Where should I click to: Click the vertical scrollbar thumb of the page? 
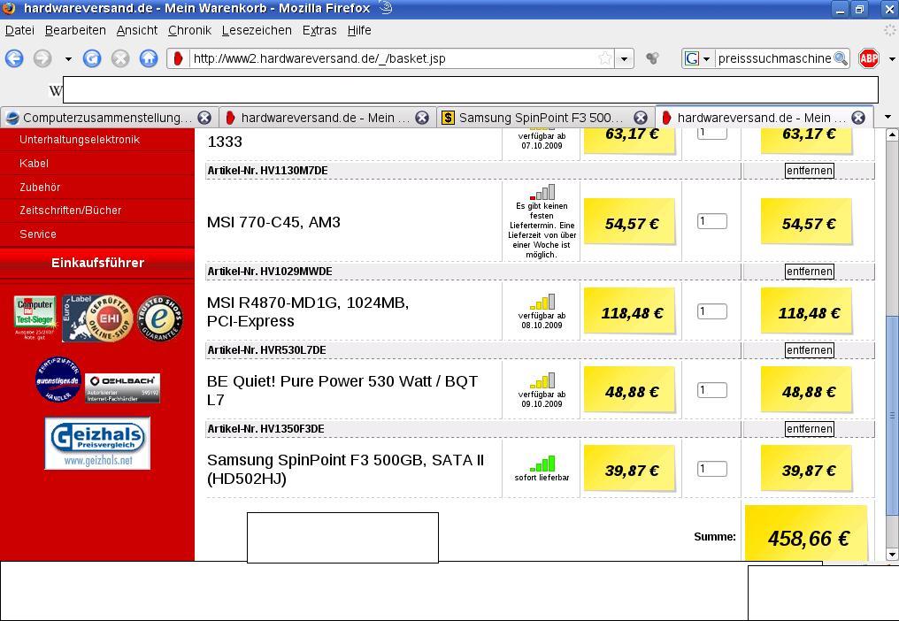coord(892,414)
